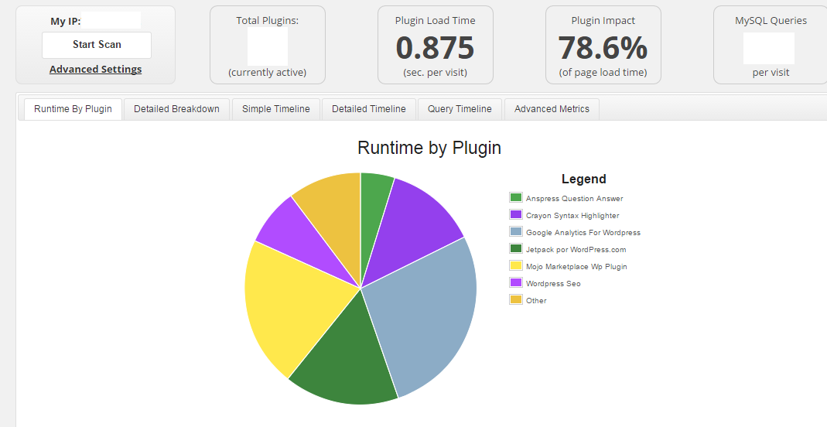
Task: Select the Runtime By Plugin tab
Action: coord(73,109)
